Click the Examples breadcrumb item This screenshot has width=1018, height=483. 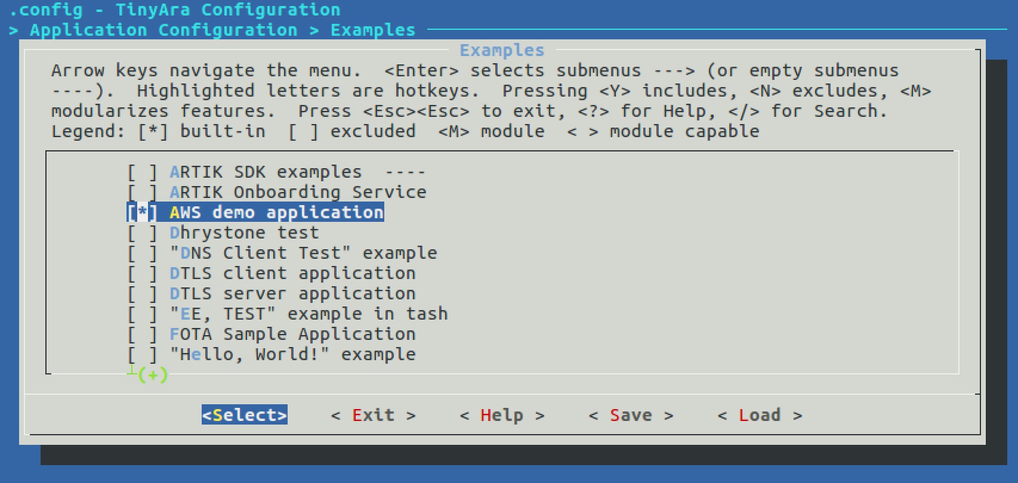(373, 30)
